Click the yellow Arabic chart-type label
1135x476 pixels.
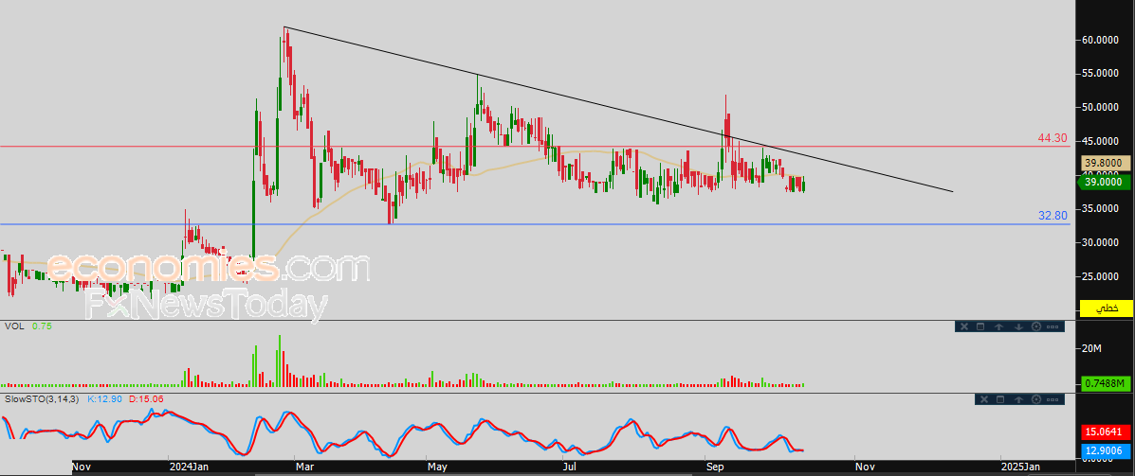tap(1106, 309)
